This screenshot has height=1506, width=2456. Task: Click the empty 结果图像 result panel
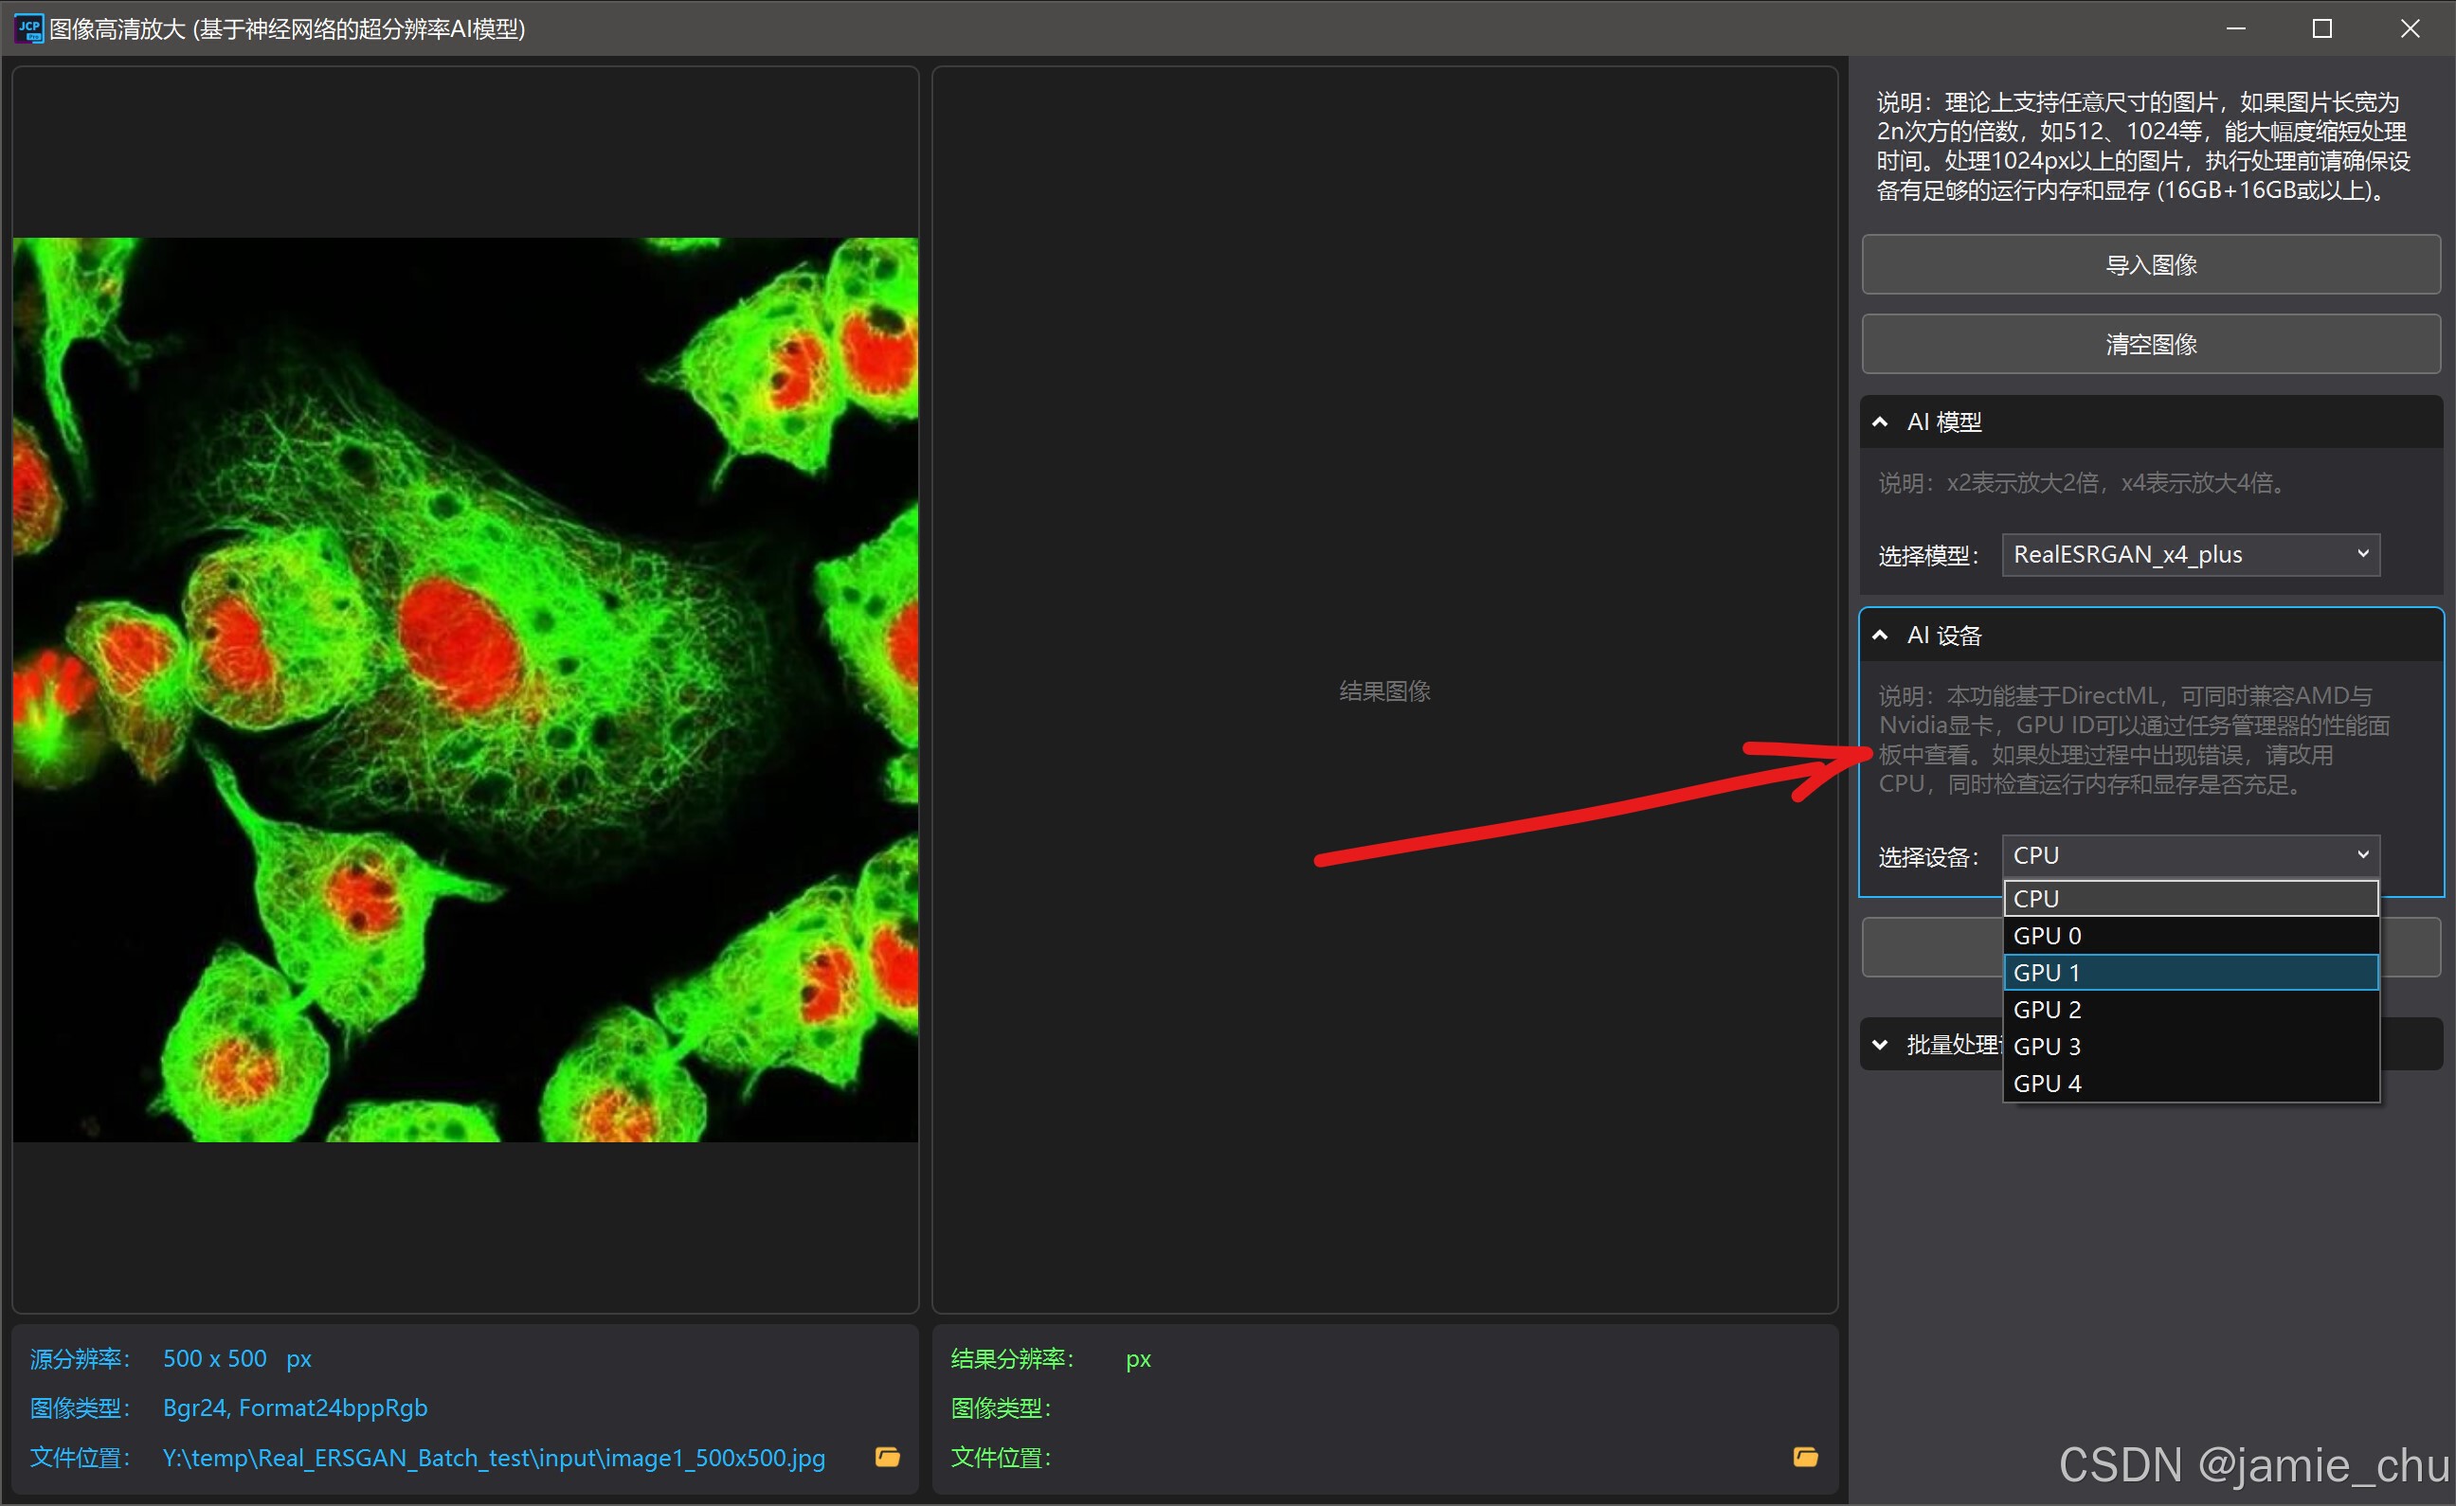pyautogui.click(x=1383, y=690)
